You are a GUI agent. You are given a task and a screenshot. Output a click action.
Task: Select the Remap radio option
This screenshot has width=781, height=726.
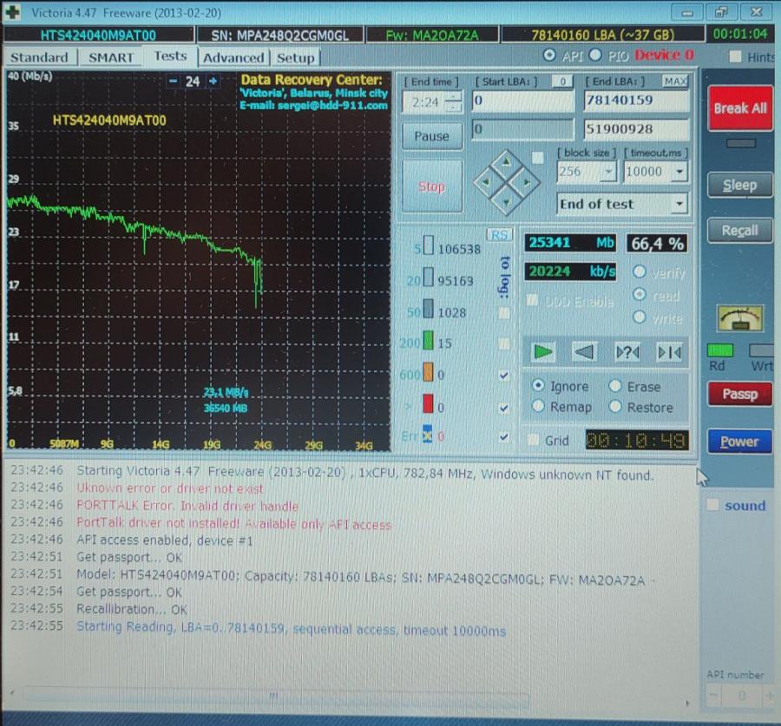pyautogui.click(x=538, y=407)
